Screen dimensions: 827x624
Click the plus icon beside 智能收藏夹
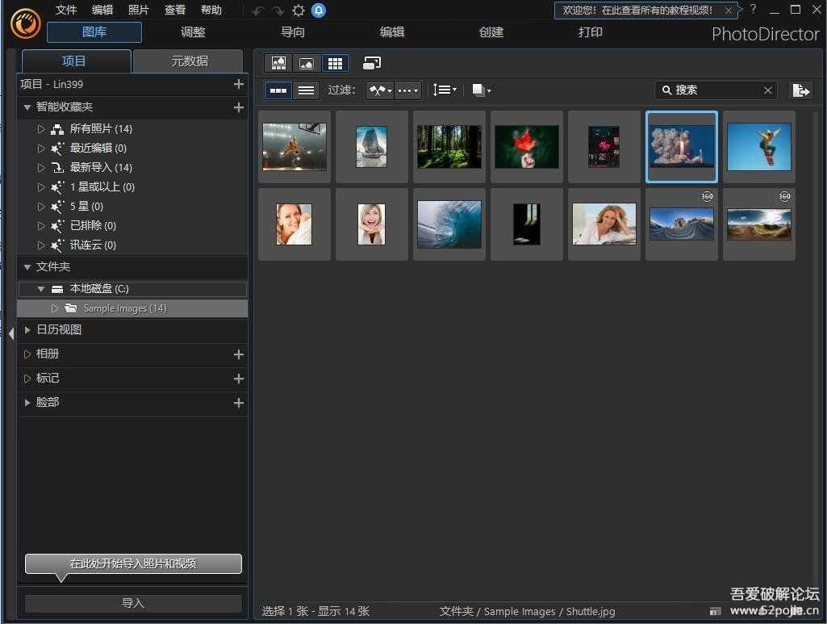pyautogui.click(x=238, y=107)
